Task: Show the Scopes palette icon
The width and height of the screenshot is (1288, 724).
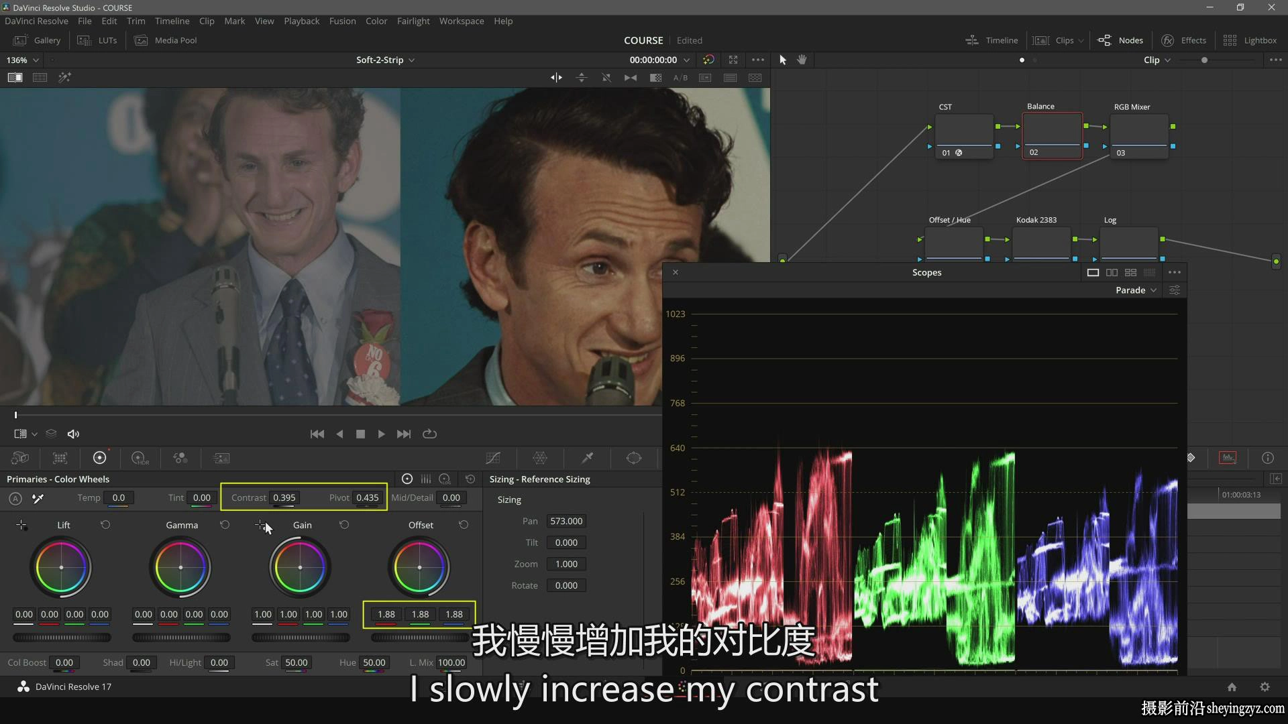Action: 1228,458
